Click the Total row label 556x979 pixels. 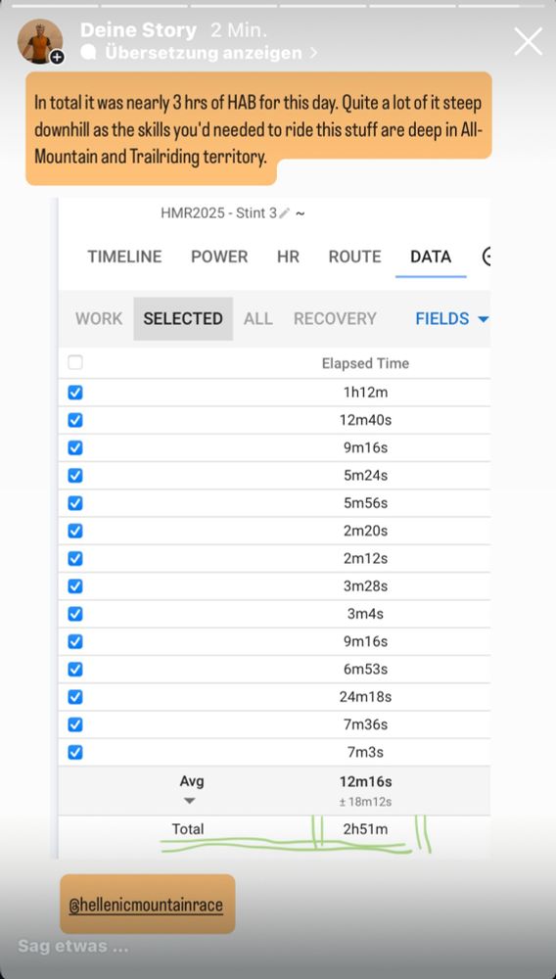click(x=188, y=829)
